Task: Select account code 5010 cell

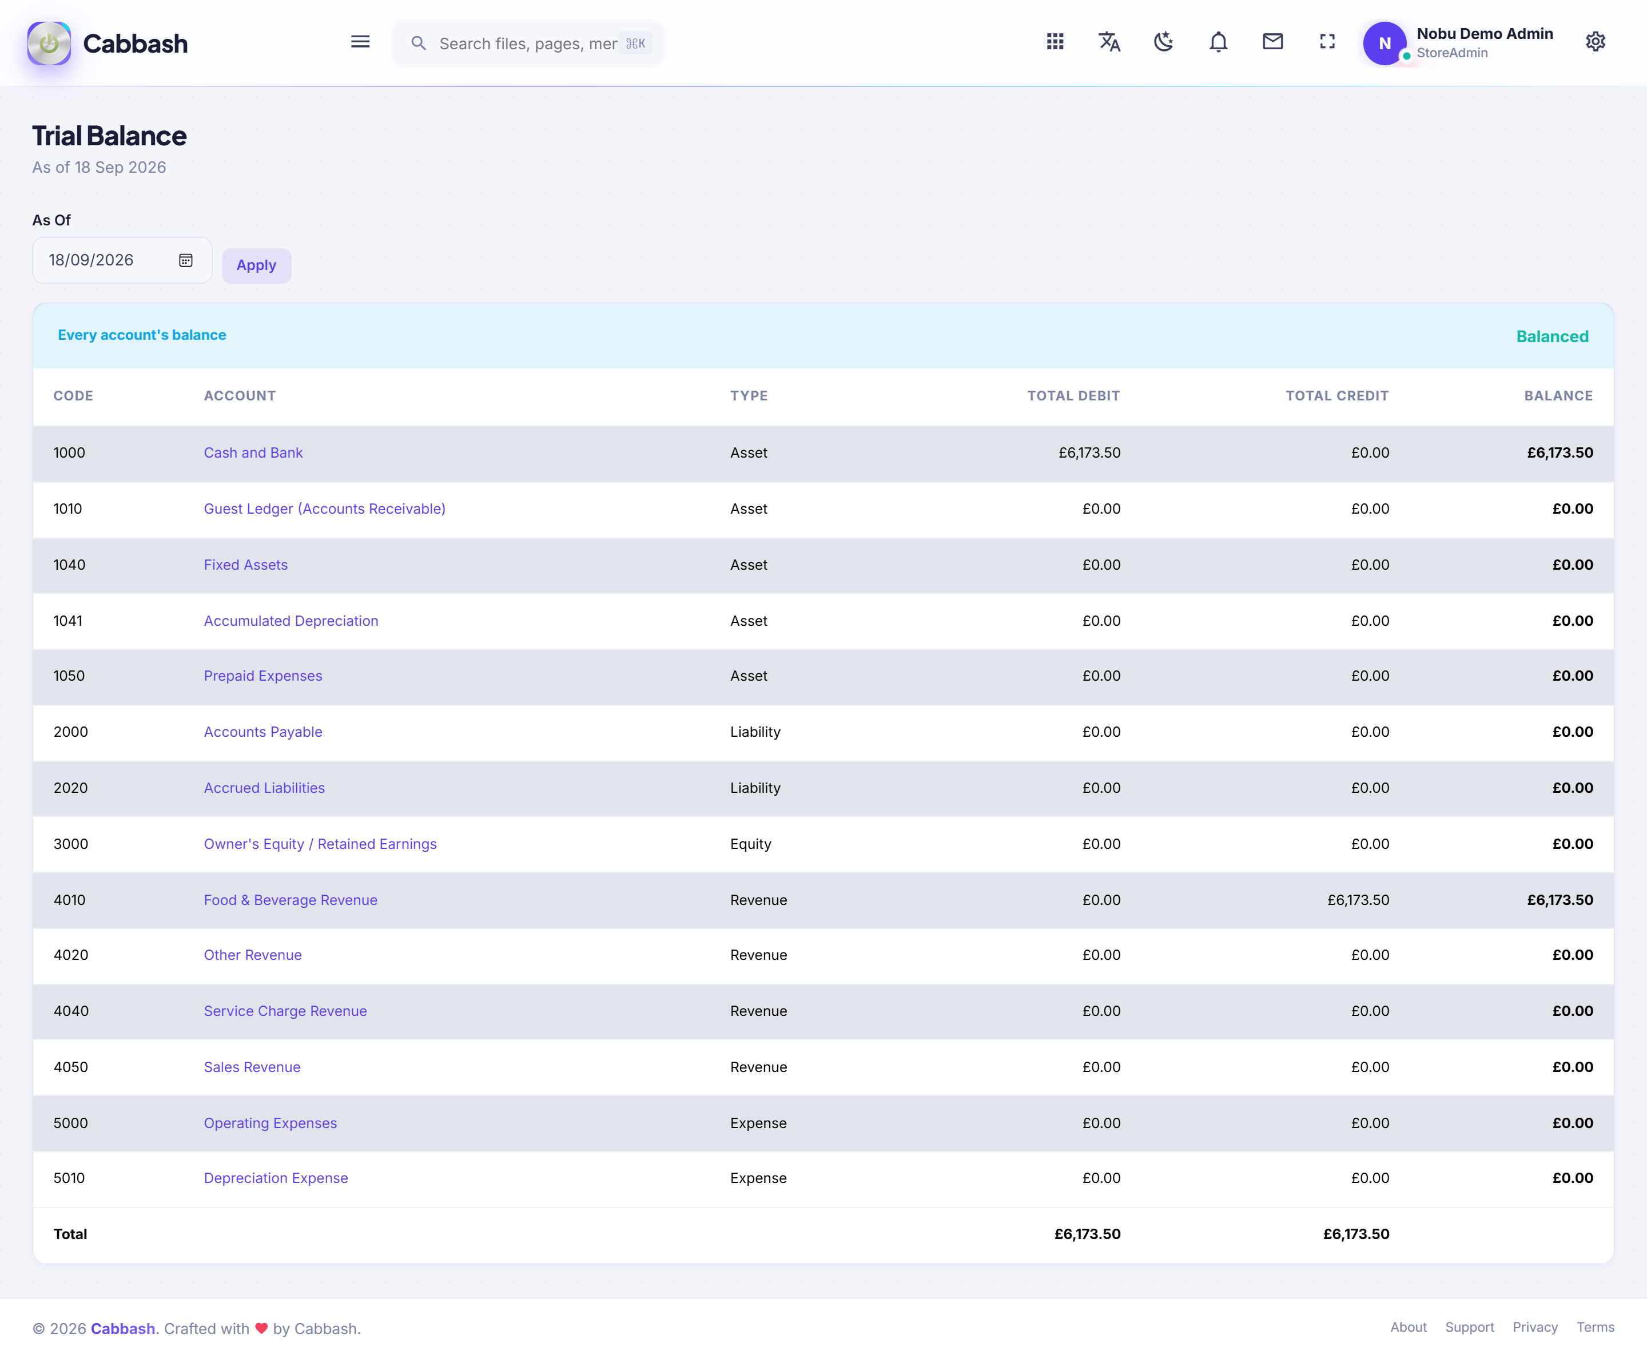Action: coord(69,1178)
